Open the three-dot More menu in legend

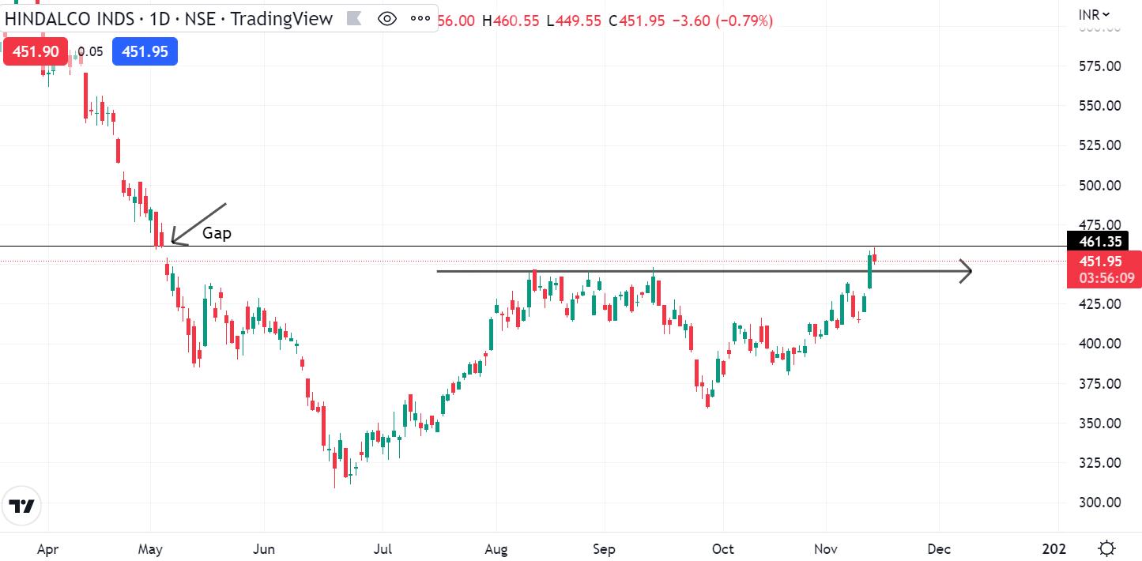[419, 19]
